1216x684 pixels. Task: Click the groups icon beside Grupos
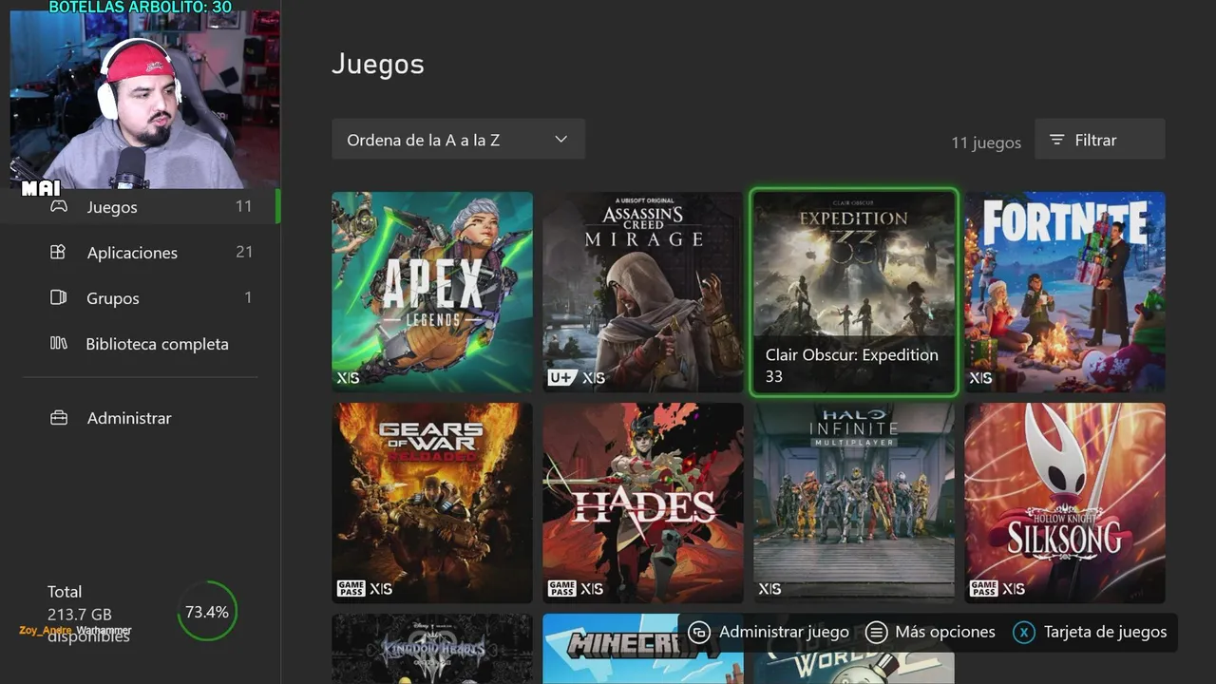[58, 297]
